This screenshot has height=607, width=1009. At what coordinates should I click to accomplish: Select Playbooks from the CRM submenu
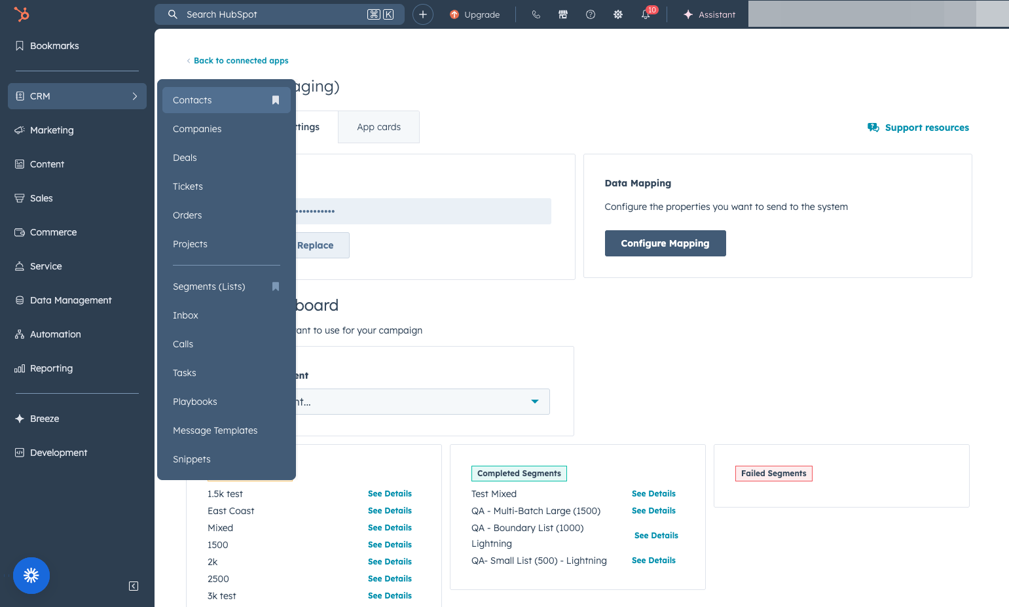pyautogui.click(x=227, y=402)
